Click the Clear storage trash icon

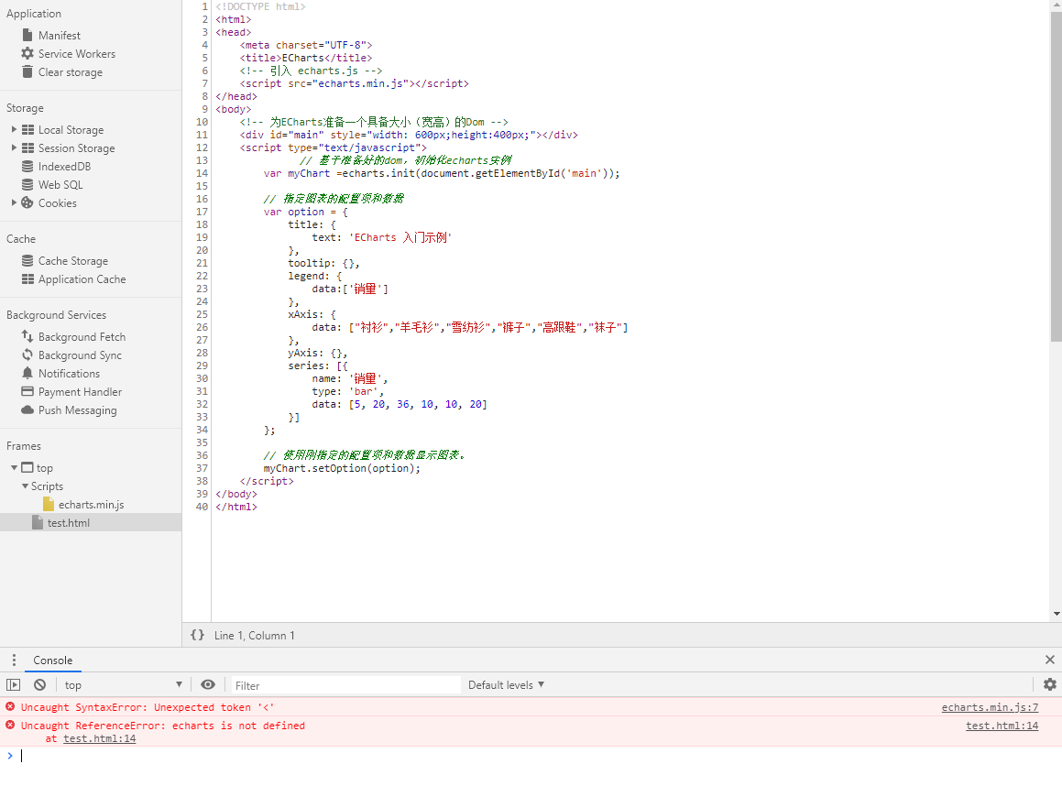tap(27, 71)
